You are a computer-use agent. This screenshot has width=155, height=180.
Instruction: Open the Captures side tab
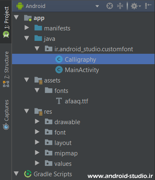click(x=6, y=115)
